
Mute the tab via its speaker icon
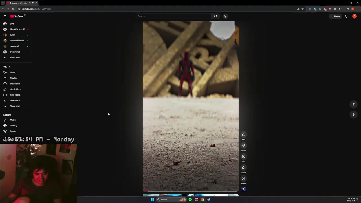(x=33, y=3)
